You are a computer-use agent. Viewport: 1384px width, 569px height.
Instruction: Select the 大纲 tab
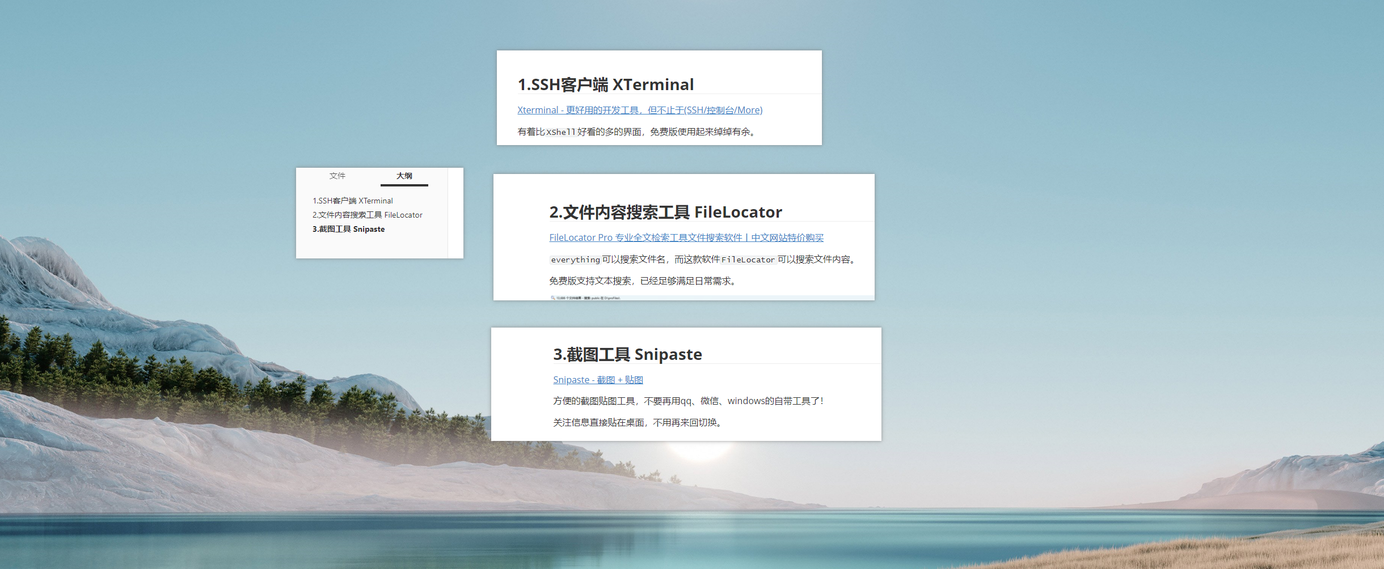coord(404,176)
